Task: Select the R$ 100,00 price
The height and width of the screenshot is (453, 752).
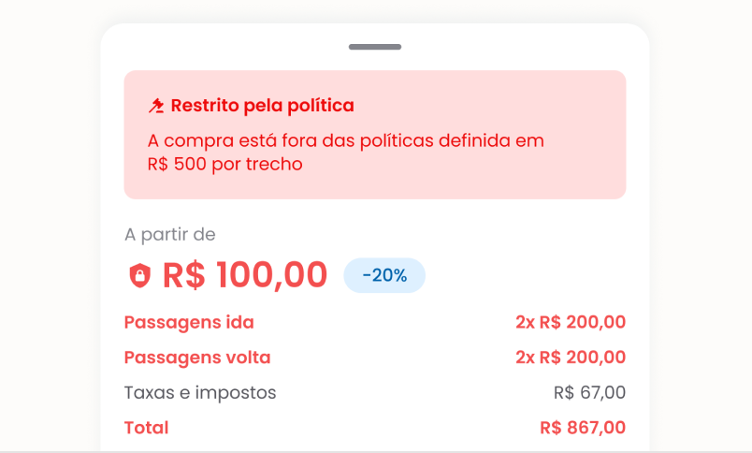Action: [245, 275]
